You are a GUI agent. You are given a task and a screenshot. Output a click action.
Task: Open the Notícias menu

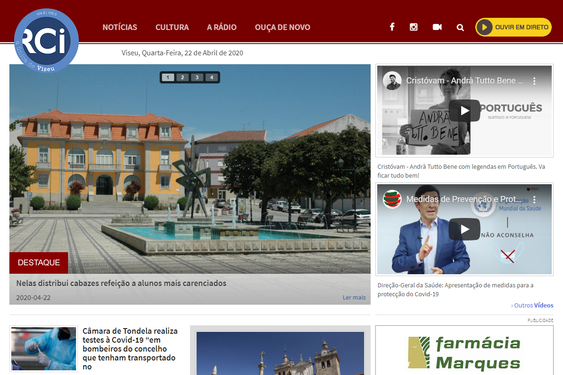(x=120, y=27)
